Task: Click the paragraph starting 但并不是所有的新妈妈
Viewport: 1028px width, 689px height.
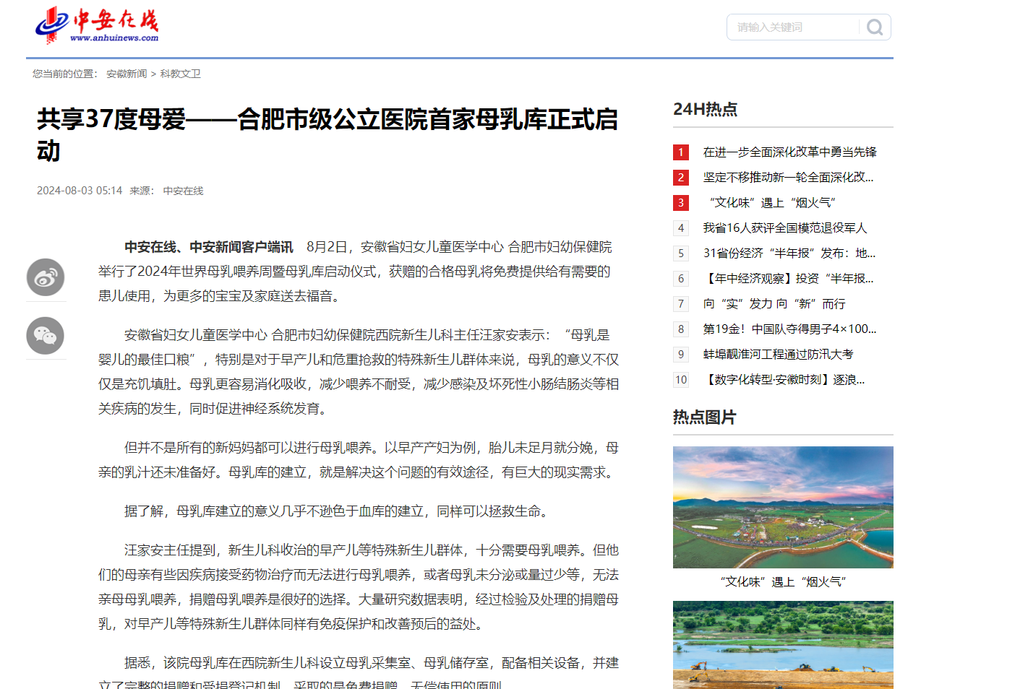Action: 359,460
